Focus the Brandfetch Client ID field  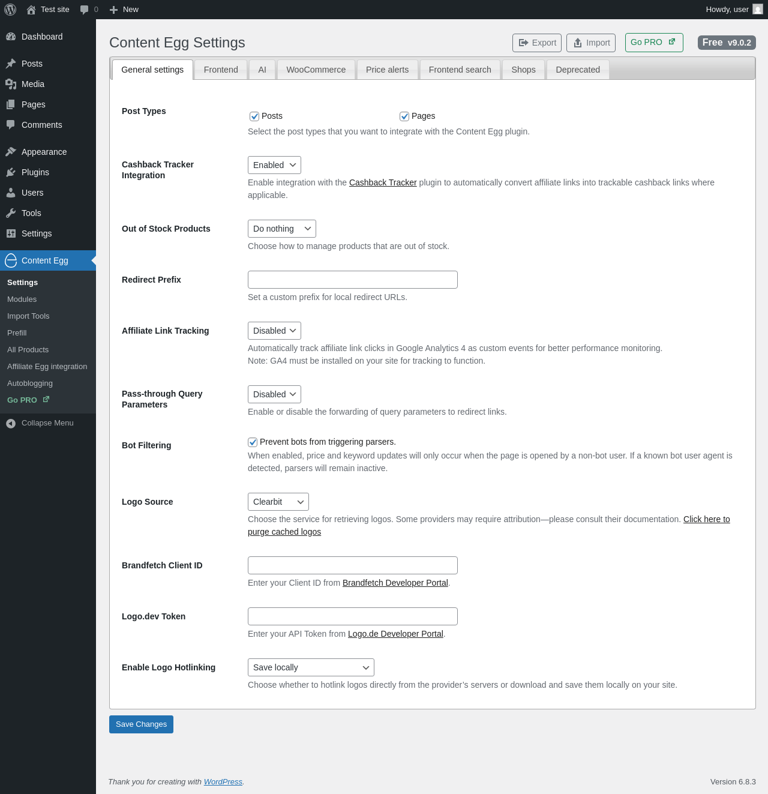[353, 565]
